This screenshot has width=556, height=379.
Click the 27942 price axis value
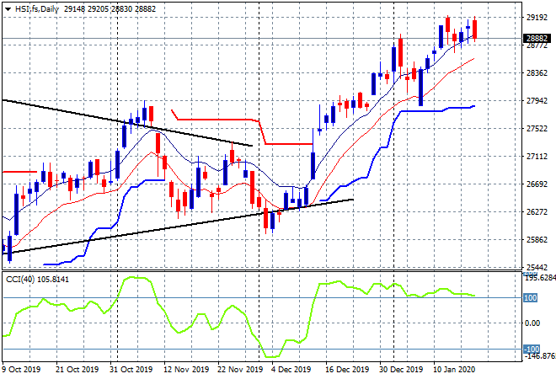click(537, 101)
